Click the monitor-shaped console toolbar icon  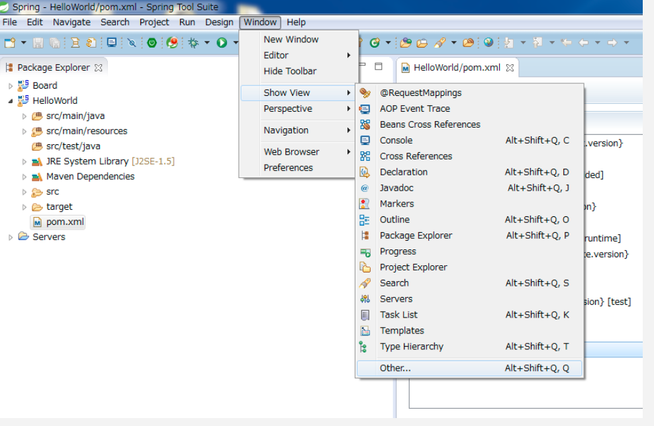tap(112, 42)
